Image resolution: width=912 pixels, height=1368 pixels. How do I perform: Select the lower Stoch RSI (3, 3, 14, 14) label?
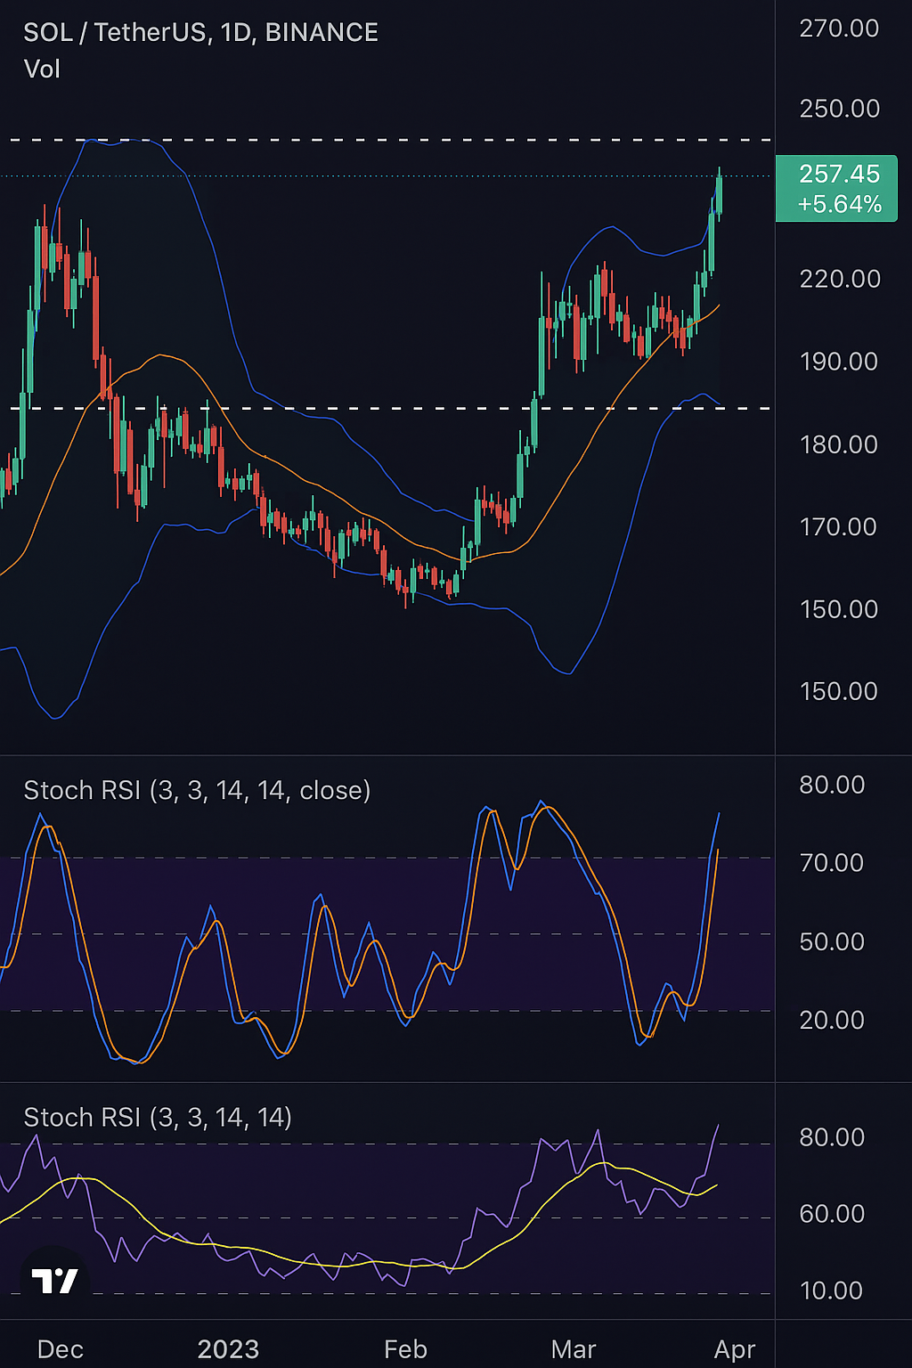(158, 1118)
